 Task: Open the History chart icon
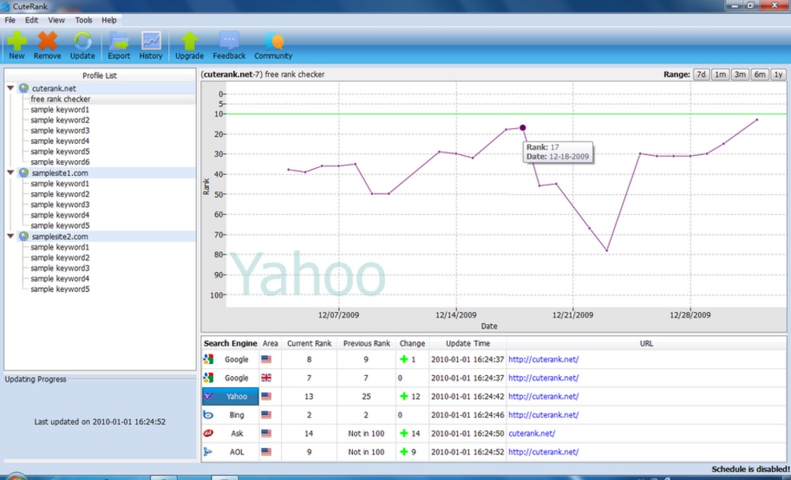(151, 42)
